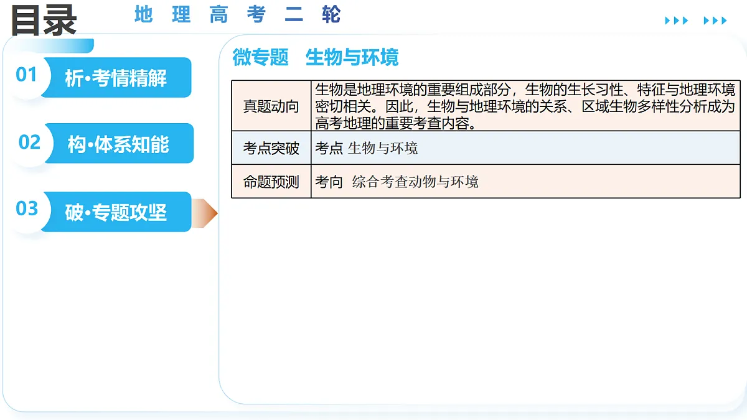Click the 03 number badge
Viewport: 747px width, 420px height.
27,208
